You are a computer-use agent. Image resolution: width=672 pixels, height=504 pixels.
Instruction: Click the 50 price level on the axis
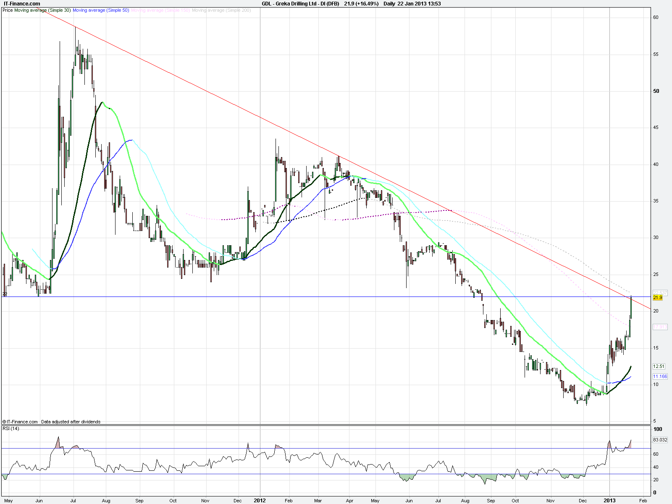click(x=656, y=91)
